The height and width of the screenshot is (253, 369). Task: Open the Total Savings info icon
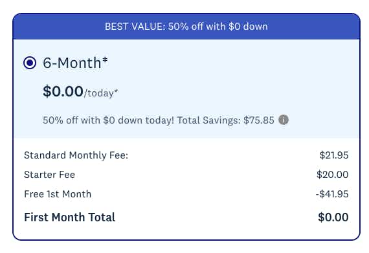pos(284,120)
